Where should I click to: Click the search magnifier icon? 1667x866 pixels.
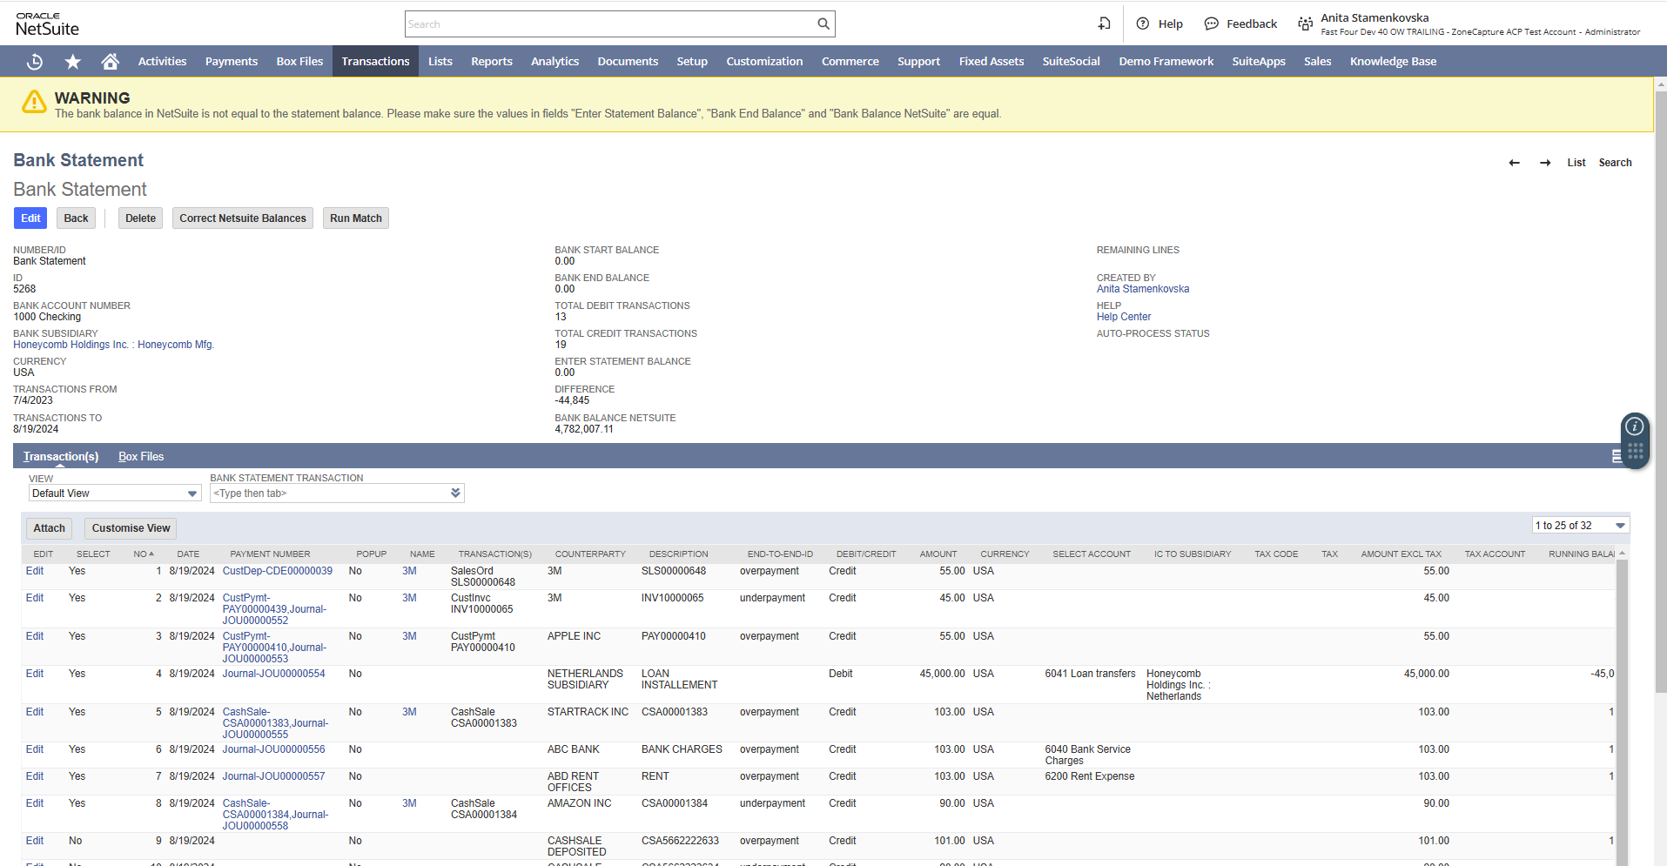[x=823, y=24]
